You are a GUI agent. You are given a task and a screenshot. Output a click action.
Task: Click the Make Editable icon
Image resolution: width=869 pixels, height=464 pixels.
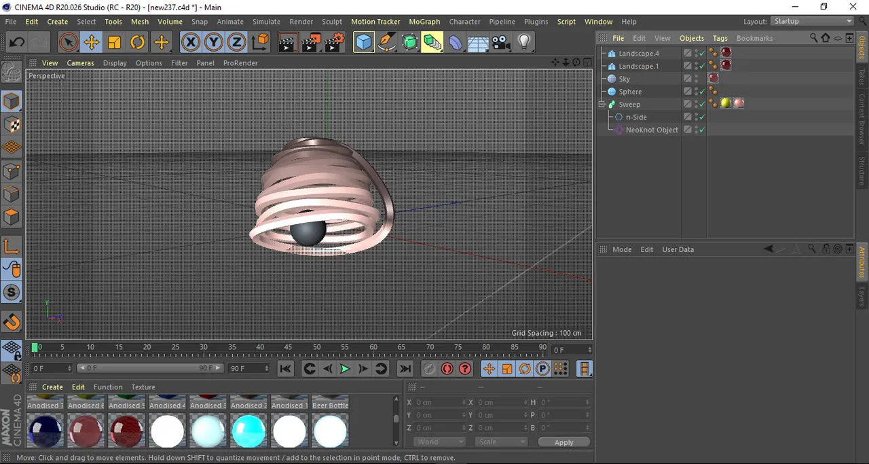click(x=12, y=71)
